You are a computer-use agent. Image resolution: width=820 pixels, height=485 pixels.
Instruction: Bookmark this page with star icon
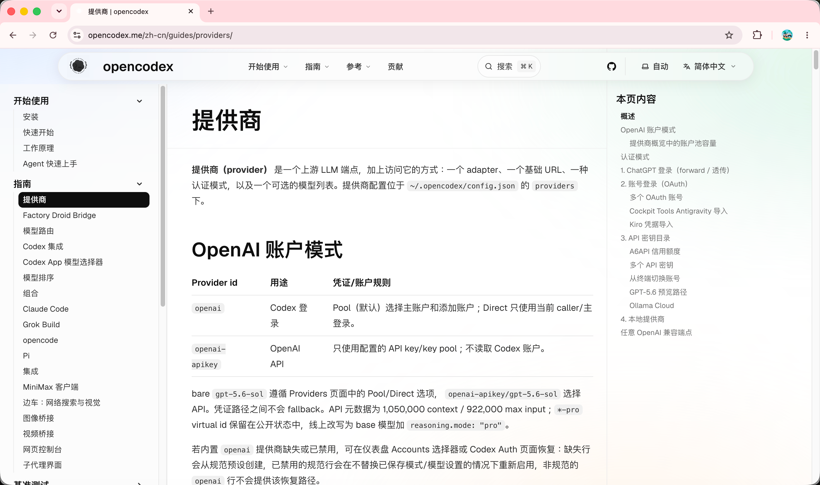click(729, 35)
